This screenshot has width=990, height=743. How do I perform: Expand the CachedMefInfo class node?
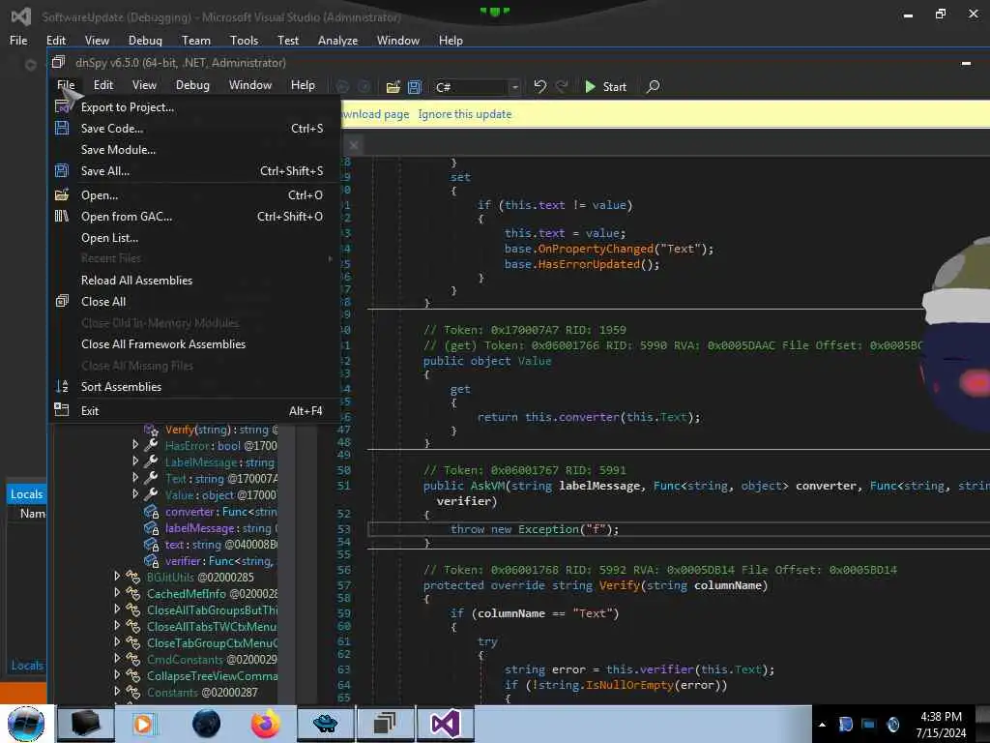pos(117,593)
